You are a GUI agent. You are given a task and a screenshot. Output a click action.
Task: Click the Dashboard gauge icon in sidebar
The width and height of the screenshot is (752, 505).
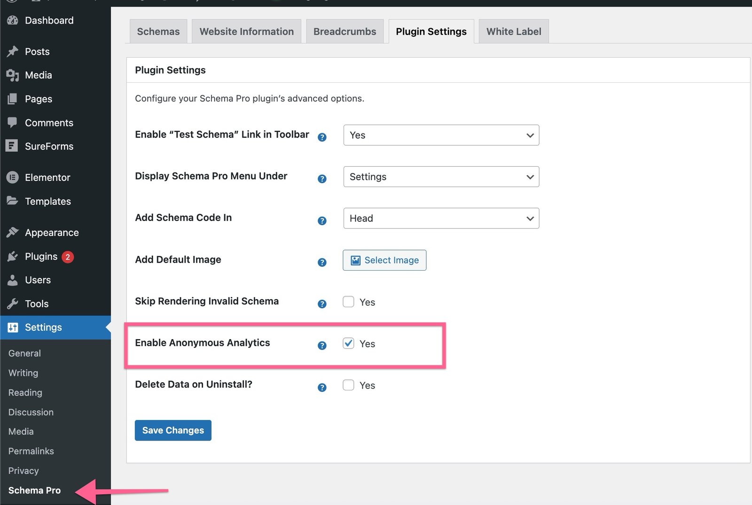point(13,20)
